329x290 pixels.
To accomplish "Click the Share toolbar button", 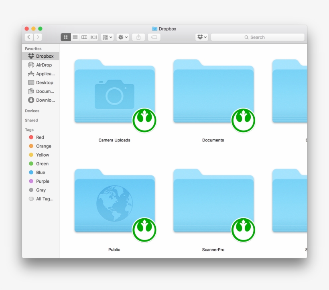I will coord(138,37).
